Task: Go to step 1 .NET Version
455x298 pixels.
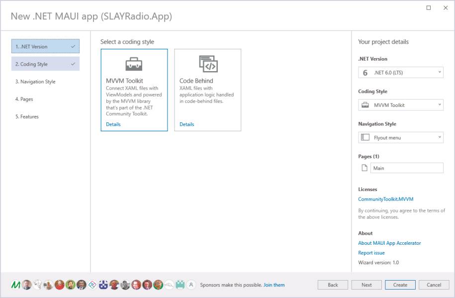Action: [x=45, y=46]
